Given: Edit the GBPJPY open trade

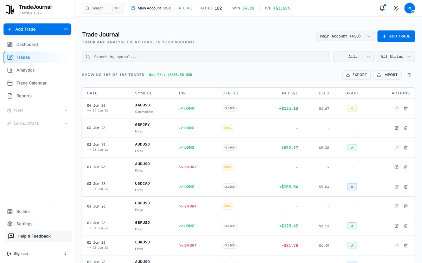Looking at the screenshot, I should click(397, 128).
